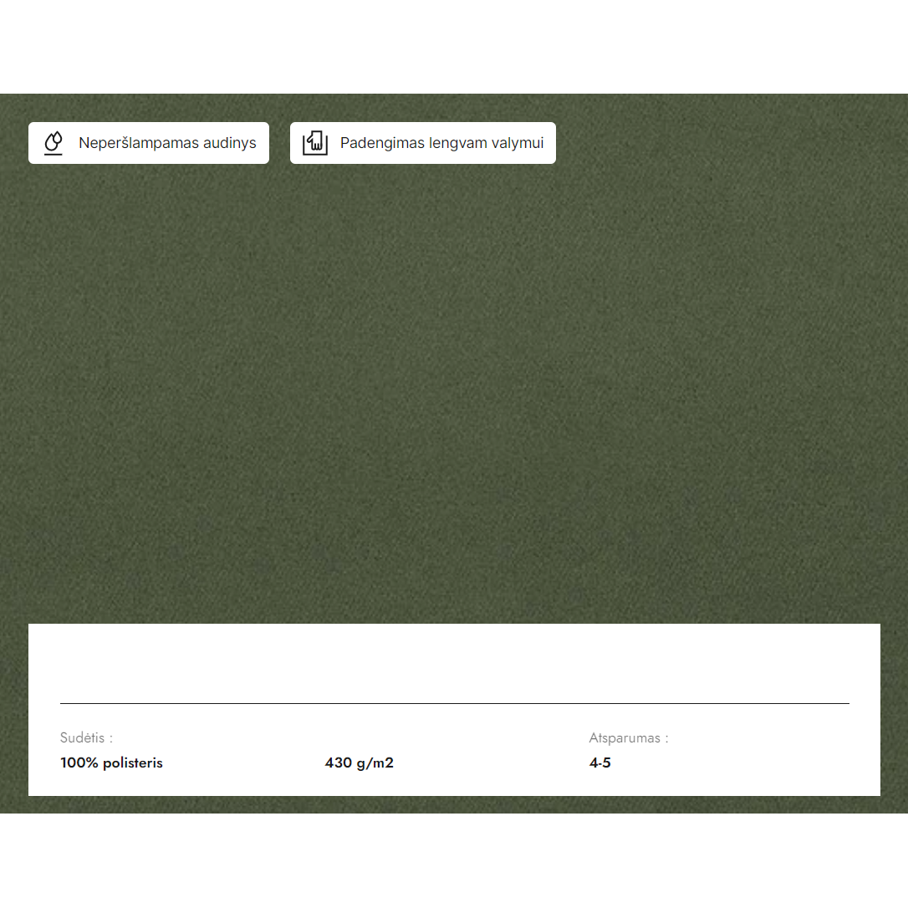Click the hand-wash easy-clean icon
This screenshot has height=908, width=908.
(x=315, y=143)
